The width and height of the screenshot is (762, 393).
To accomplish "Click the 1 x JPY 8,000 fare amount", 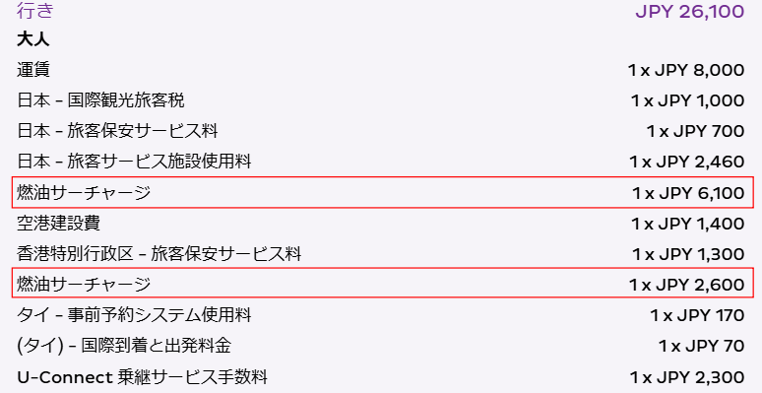I will coord(686,71).
